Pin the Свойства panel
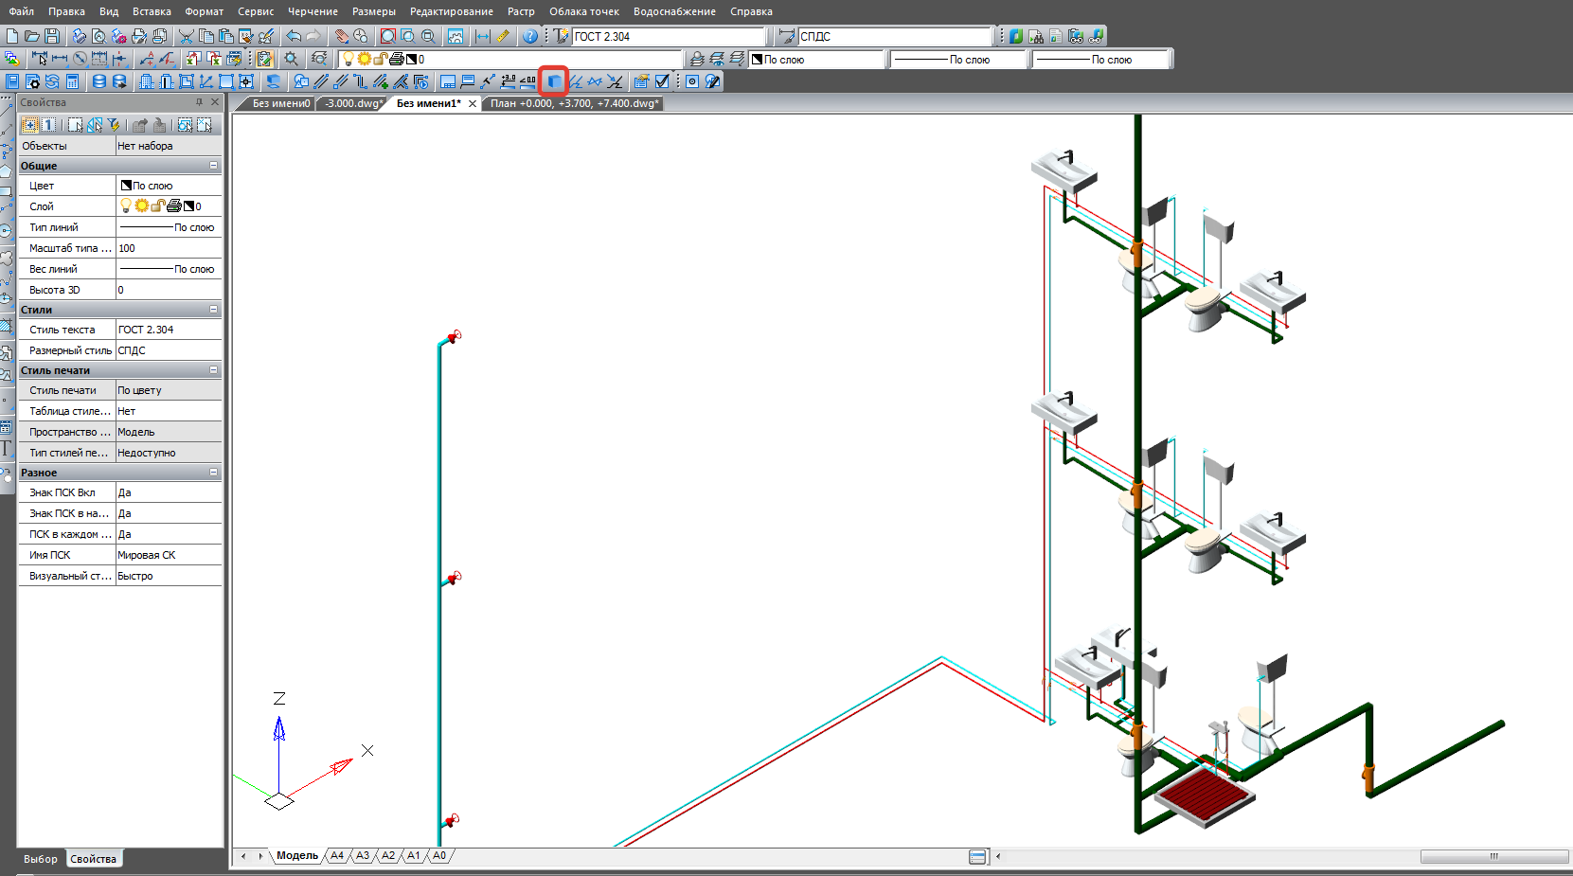Image resolution: width=1573 pixels, height=876 pixels. coord(199,102)
